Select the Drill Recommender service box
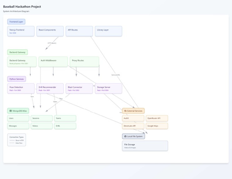232x179 pixels. tap(50, 88)
